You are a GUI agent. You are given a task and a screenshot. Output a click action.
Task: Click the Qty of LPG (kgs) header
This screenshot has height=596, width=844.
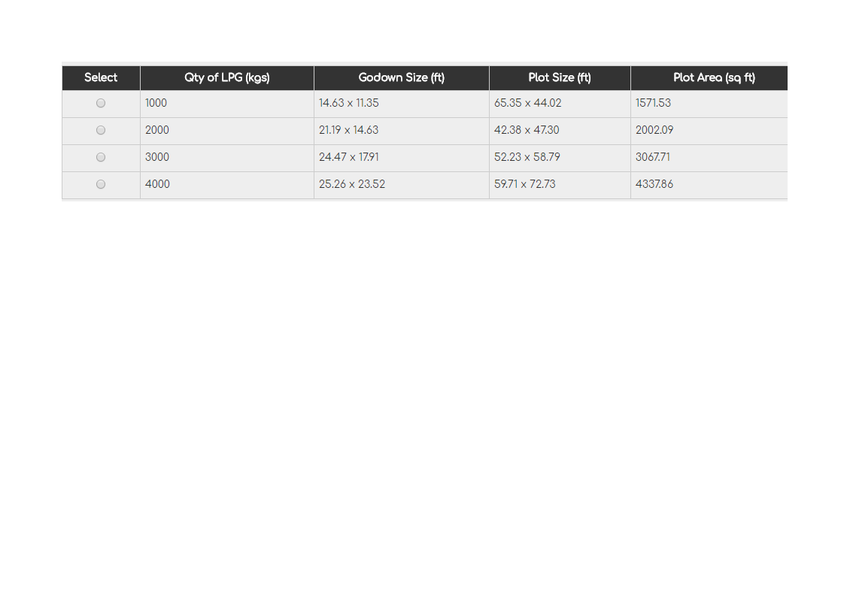pos(227,78)
